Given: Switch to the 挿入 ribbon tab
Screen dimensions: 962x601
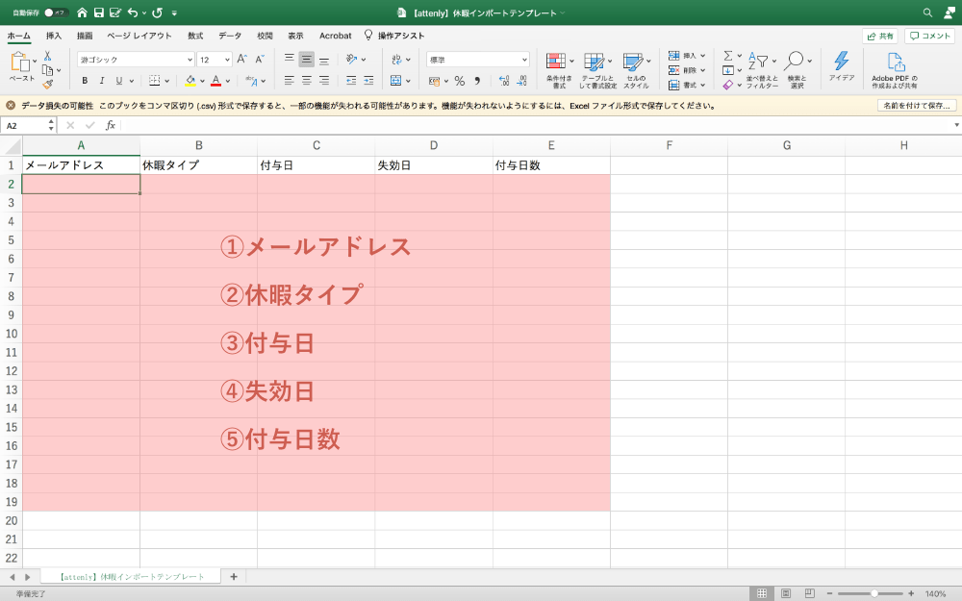Looking at the screenshot, I should coord(54,36).
